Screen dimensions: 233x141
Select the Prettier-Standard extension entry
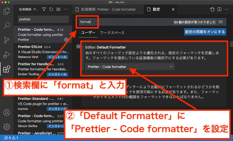pos(43,104)
